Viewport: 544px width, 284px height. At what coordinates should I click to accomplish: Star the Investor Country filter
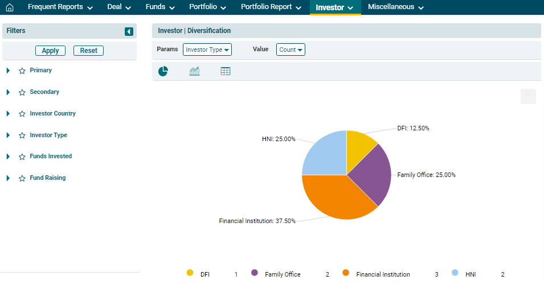pos(22,114)
